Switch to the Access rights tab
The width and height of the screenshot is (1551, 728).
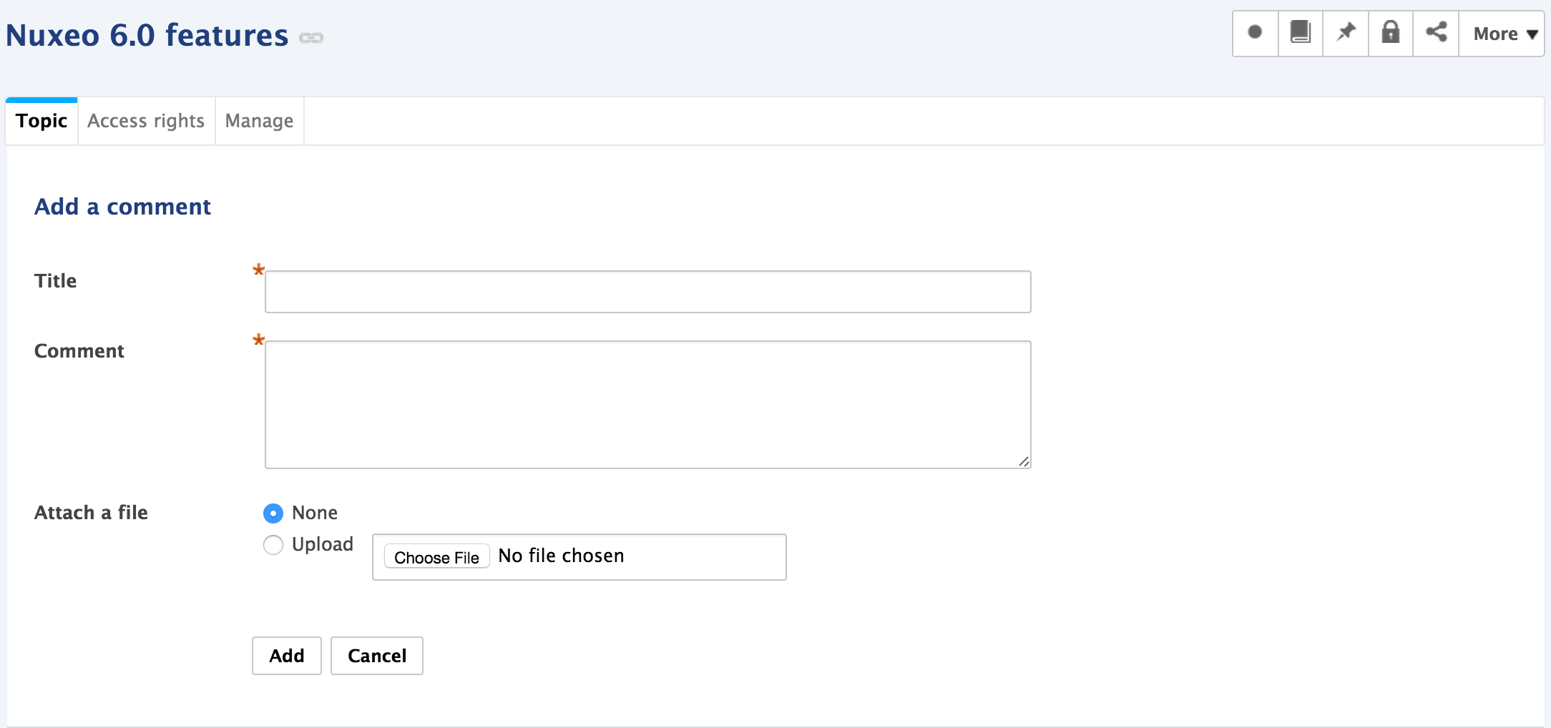tap(146, 122)
